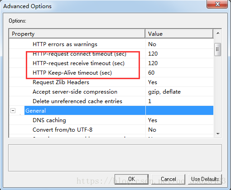Screen dimensions: 231x190
Task: Select HTTP Keep-Alive timeout property
Action: click(72, 73)
